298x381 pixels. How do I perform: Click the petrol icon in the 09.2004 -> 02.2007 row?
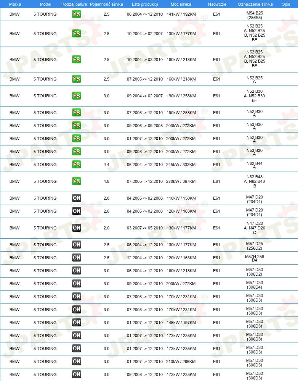click(x=76, y=96)
